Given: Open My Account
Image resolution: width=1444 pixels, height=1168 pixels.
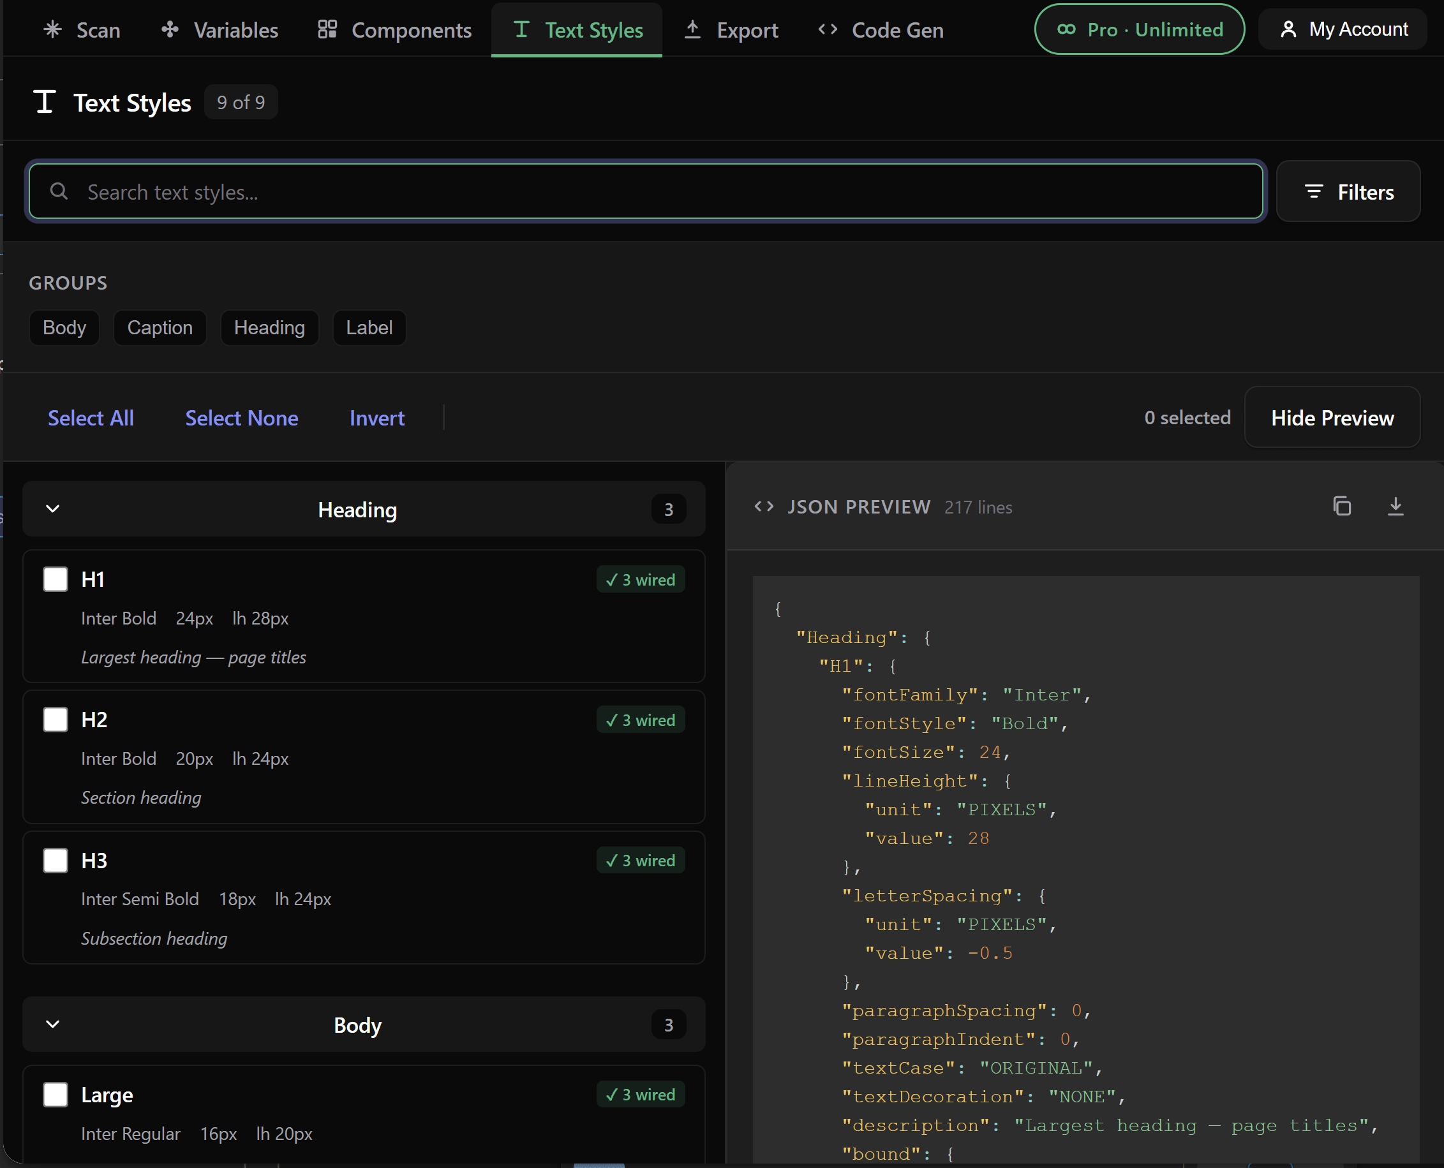Looking at the screenshot, I should (1343, 29).
